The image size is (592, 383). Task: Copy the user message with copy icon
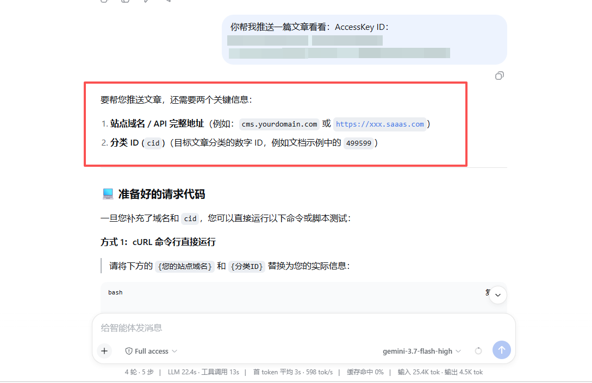499,76
